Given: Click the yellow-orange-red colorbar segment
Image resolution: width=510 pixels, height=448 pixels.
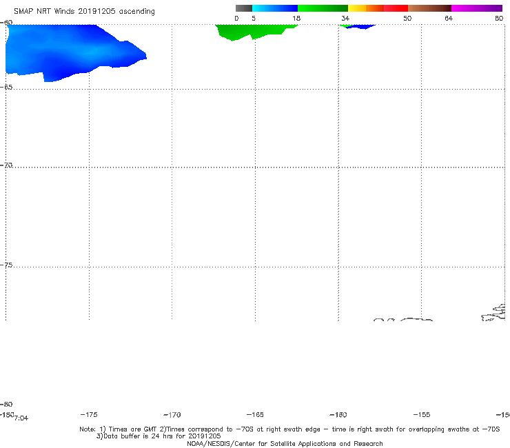Looking at the screenshot, I should click(x=378, y=8).
